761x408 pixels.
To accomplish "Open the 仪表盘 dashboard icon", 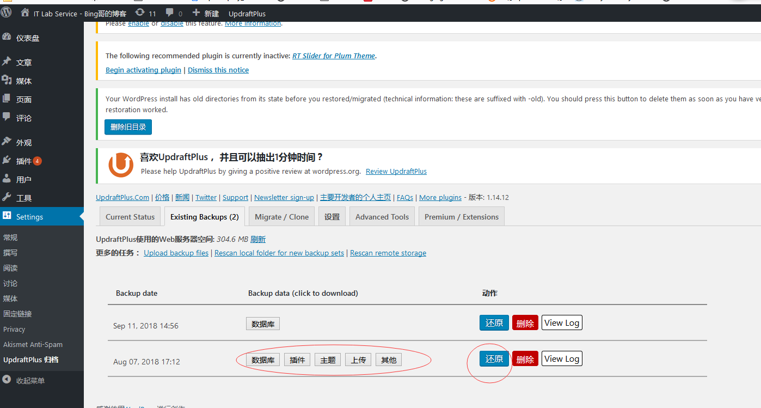I will click(7, 38).
